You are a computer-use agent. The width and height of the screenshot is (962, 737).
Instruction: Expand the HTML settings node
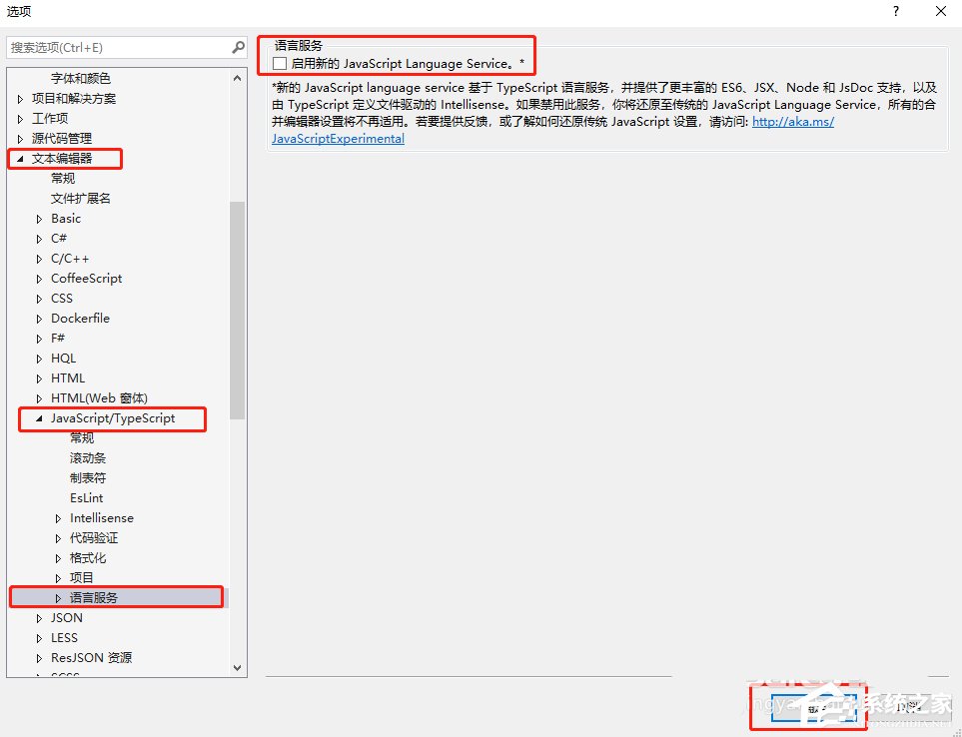pyautogui.click(x=41, y=377)
